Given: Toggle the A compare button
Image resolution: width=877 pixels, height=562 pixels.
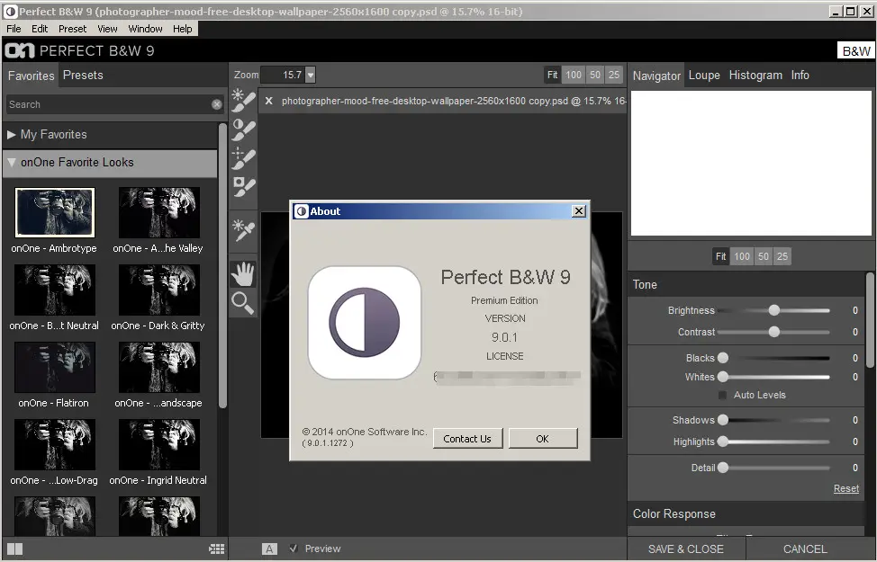Looking at the screenshot, I should [269, 549].
